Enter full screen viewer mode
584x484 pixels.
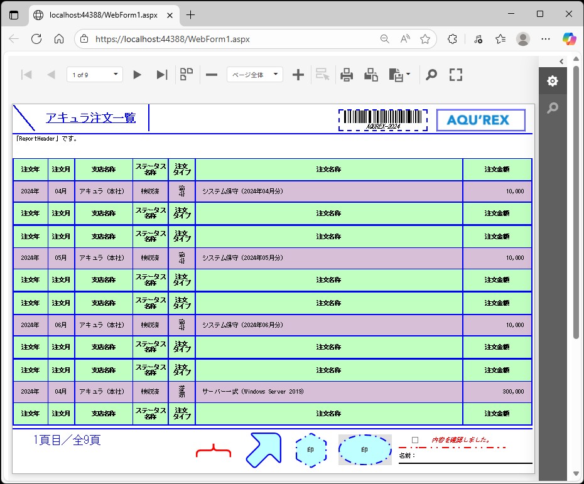click(456, 75)
